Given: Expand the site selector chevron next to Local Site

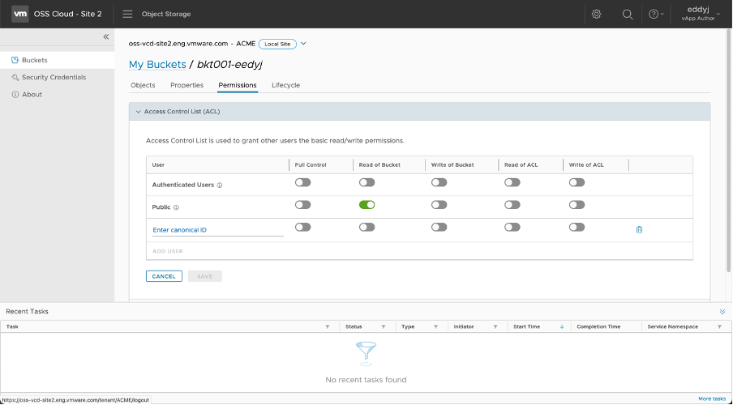Looking at the screenshot, I should tap(303, 44).
